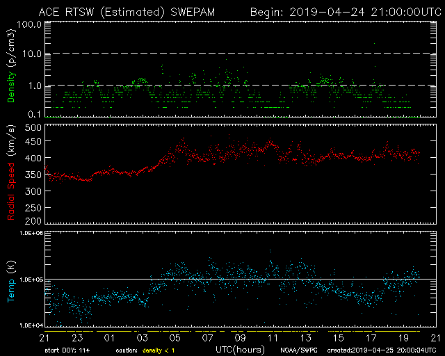Click the 11 hour tick label
The image size is (445, 356).
pos(273,338)
